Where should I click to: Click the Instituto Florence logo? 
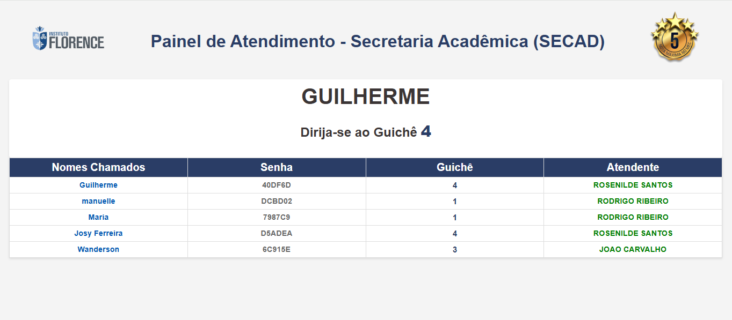pos(68,39)
